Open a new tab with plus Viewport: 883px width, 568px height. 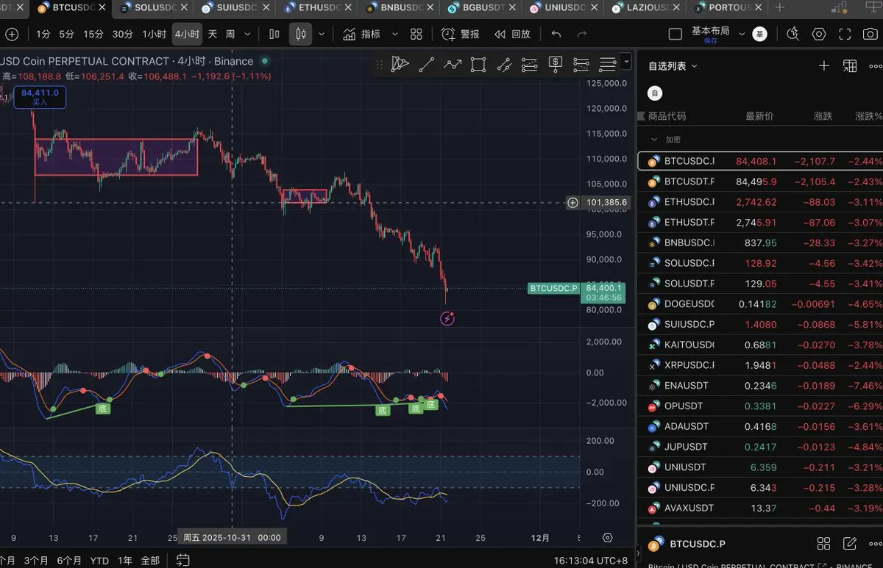780,7
